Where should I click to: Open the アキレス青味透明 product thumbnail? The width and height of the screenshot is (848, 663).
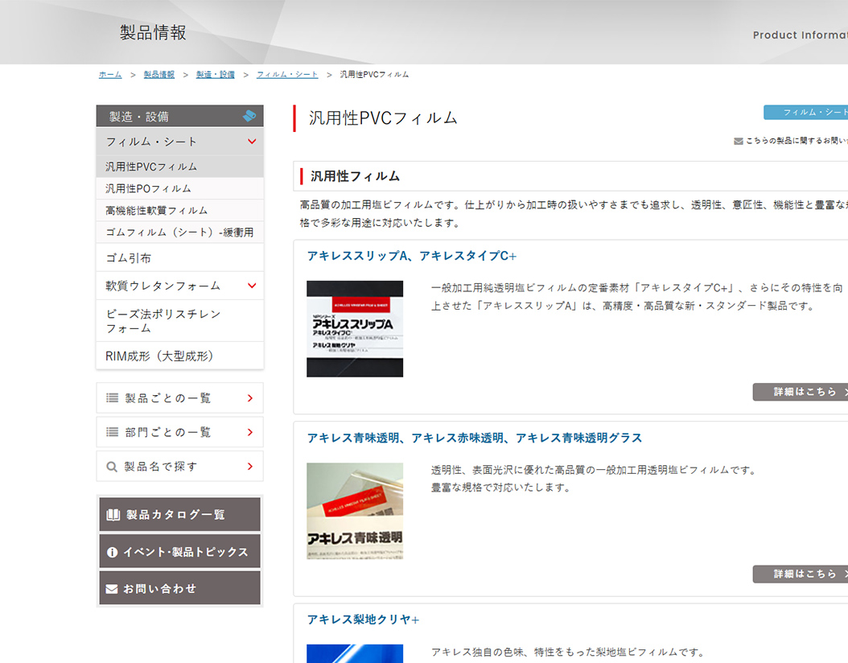355,511
